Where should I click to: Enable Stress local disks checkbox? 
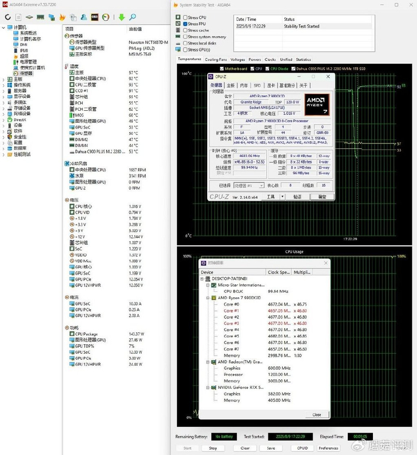[x=185, y=43]
